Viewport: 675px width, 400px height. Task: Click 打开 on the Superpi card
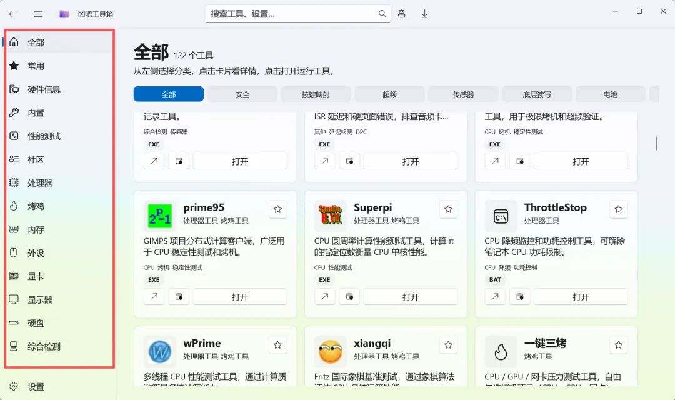point(410,297)
